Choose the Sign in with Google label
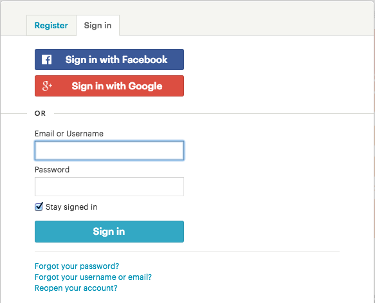 tap(117, 86)
